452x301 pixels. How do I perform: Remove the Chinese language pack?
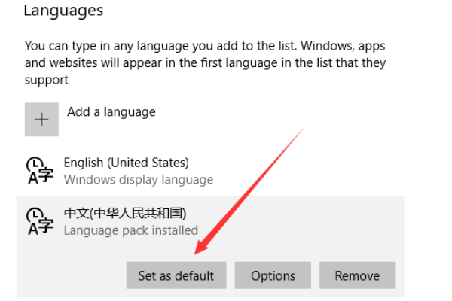[x=357, y=275]
